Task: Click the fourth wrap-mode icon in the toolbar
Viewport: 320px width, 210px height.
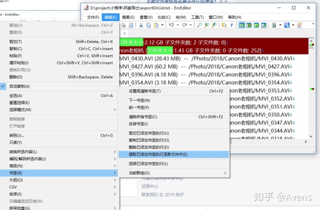Action: [263, 25]
